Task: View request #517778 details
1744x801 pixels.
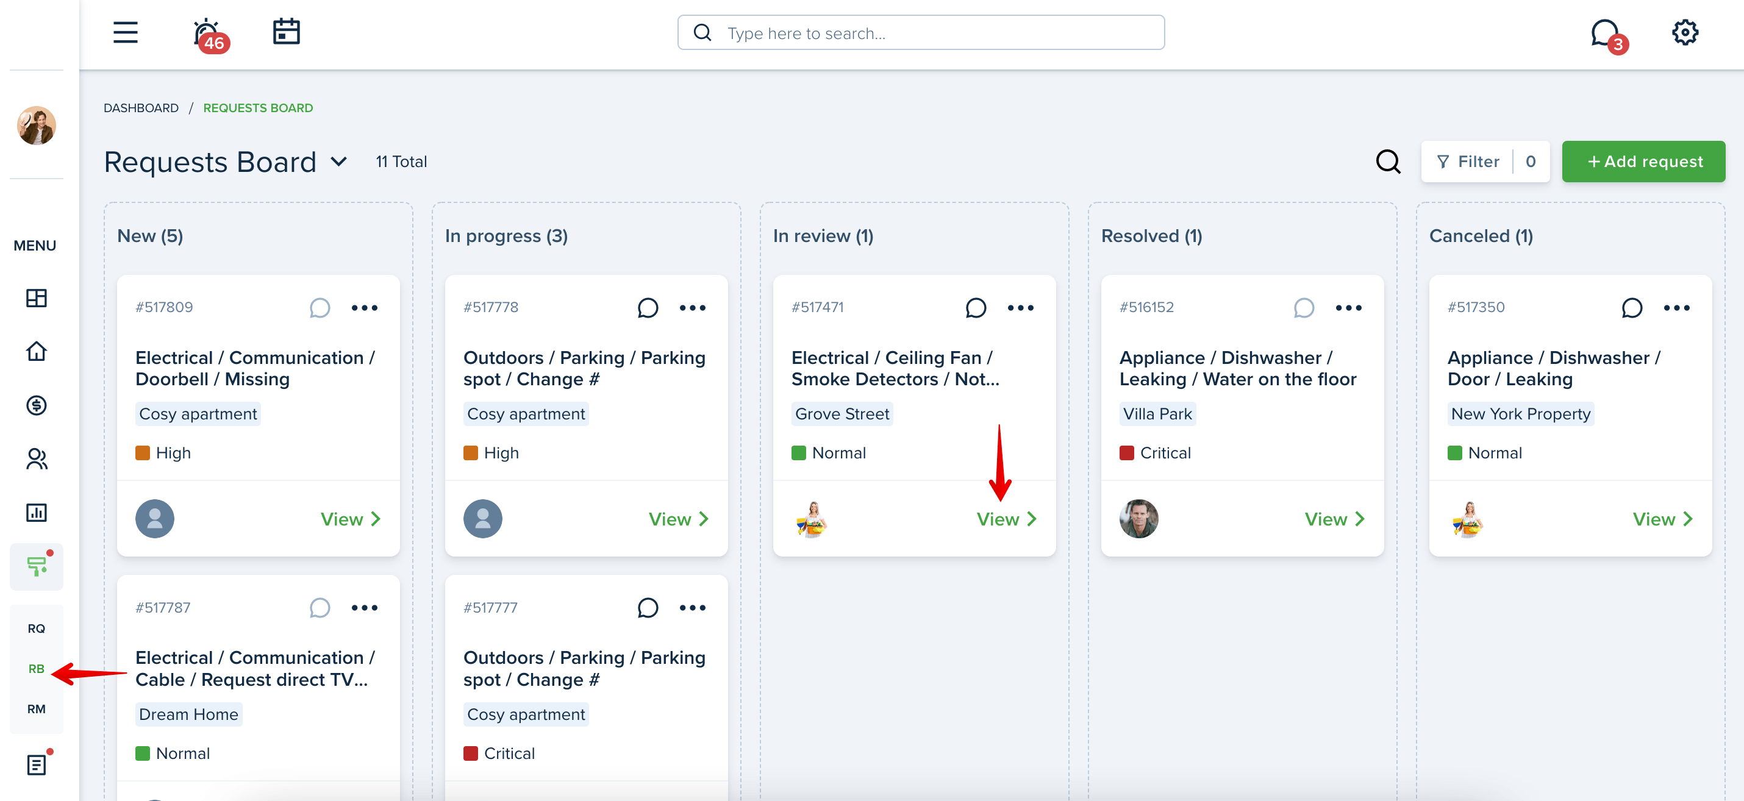Action: 678,519
